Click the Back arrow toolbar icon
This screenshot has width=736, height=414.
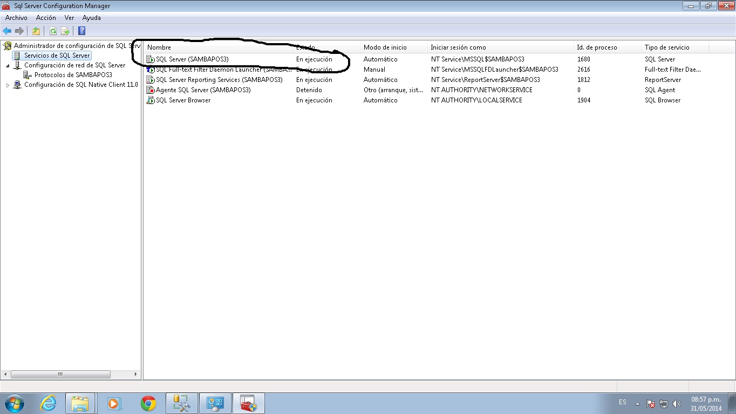coord(8,31)
